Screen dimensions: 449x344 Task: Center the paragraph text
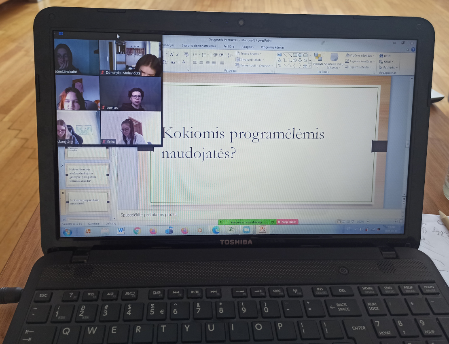(x=201, y=62)
